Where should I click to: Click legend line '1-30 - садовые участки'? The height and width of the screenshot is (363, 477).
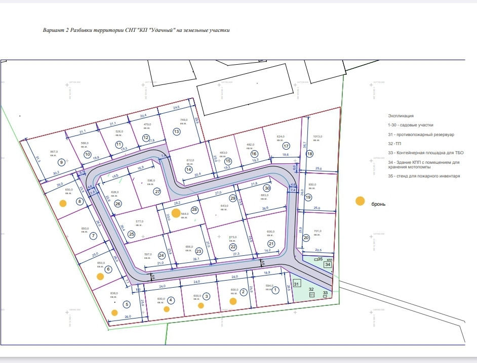(x=410, y=125)
